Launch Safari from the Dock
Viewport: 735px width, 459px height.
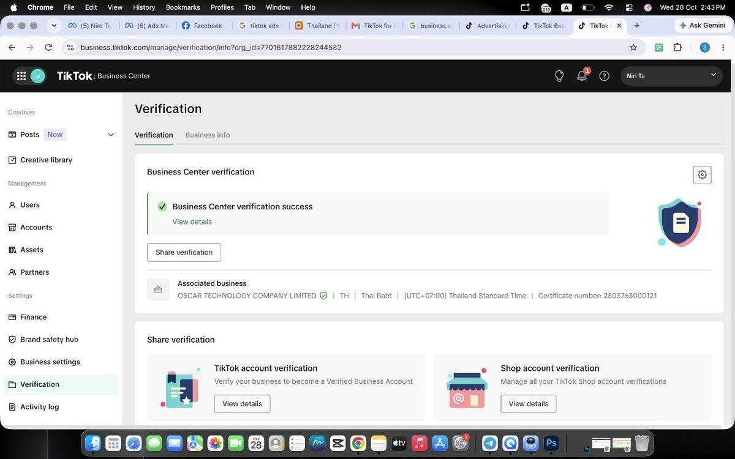point(134,443)
